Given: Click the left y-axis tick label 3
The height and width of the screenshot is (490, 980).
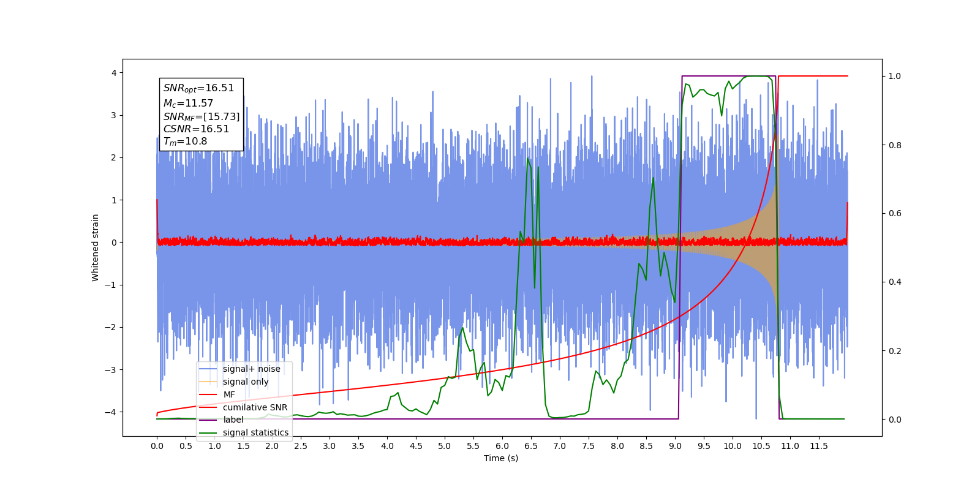Looking at the screenshot, I should click(x=113, y=115).
